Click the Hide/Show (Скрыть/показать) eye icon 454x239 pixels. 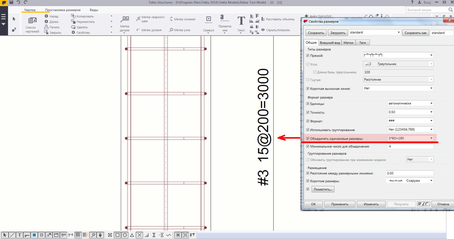263,30
